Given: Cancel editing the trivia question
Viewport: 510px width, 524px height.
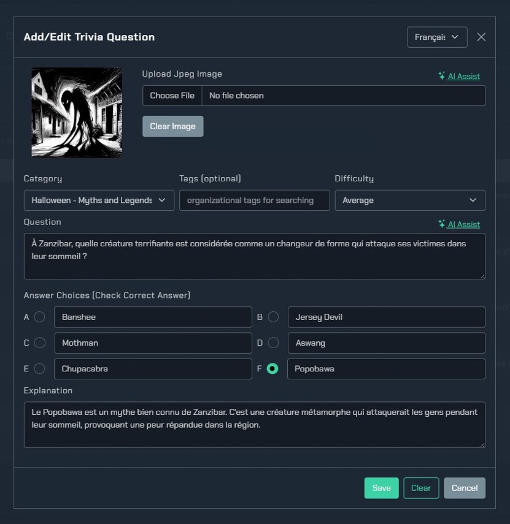Looking at the screenshot, I should (464, 488).
